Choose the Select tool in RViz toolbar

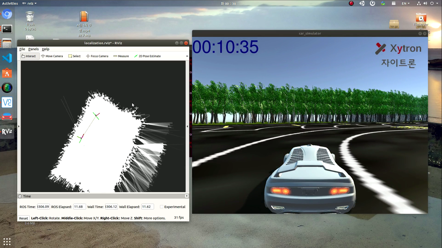click(x=74, y=56)
